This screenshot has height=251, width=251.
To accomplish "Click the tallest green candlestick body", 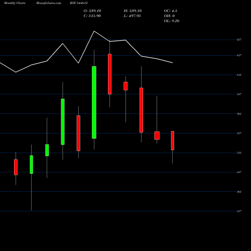I will [94, 102].
